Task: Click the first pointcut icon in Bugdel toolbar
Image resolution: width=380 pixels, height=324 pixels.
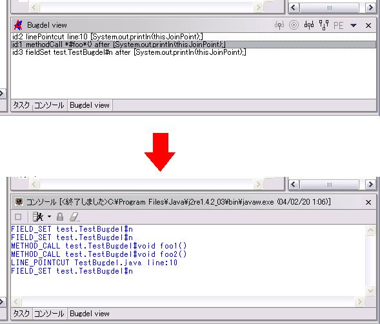Action: pos(279,25)
